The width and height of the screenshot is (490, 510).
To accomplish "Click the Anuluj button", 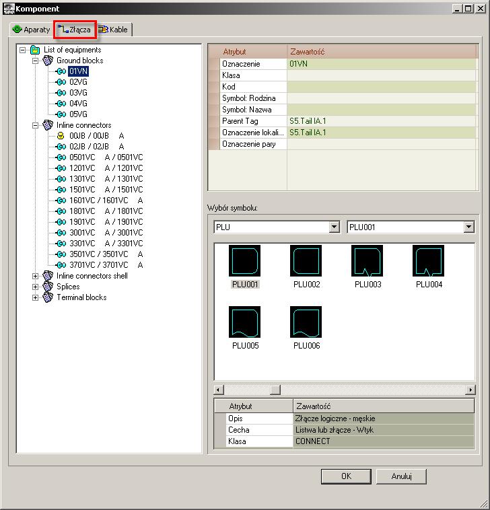I will pyautogui.click(x=401, y=476).
